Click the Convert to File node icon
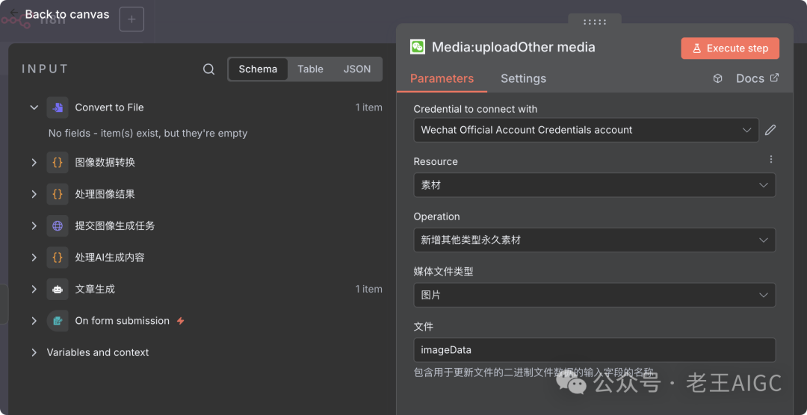The height and width of the screenshot is (415, 807). (58, 107)
